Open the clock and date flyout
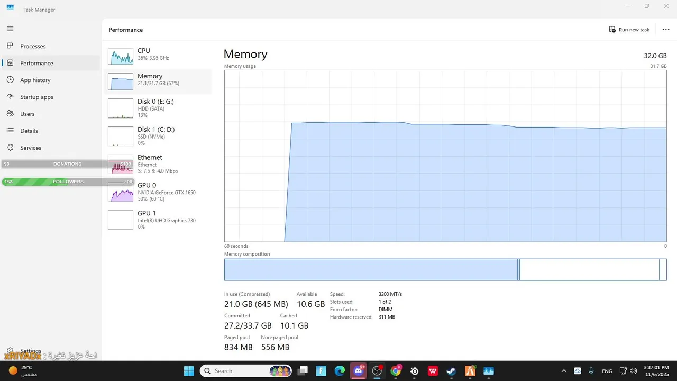Image resolution: width=677 pixels, height=381 pixels. (x=655, y=371)
